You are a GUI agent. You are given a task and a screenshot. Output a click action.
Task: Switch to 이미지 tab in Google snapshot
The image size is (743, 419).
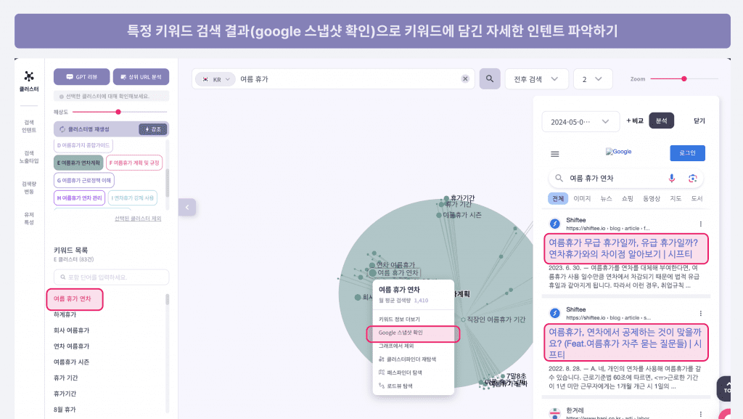pyautogui.click(x=582, y=198)
